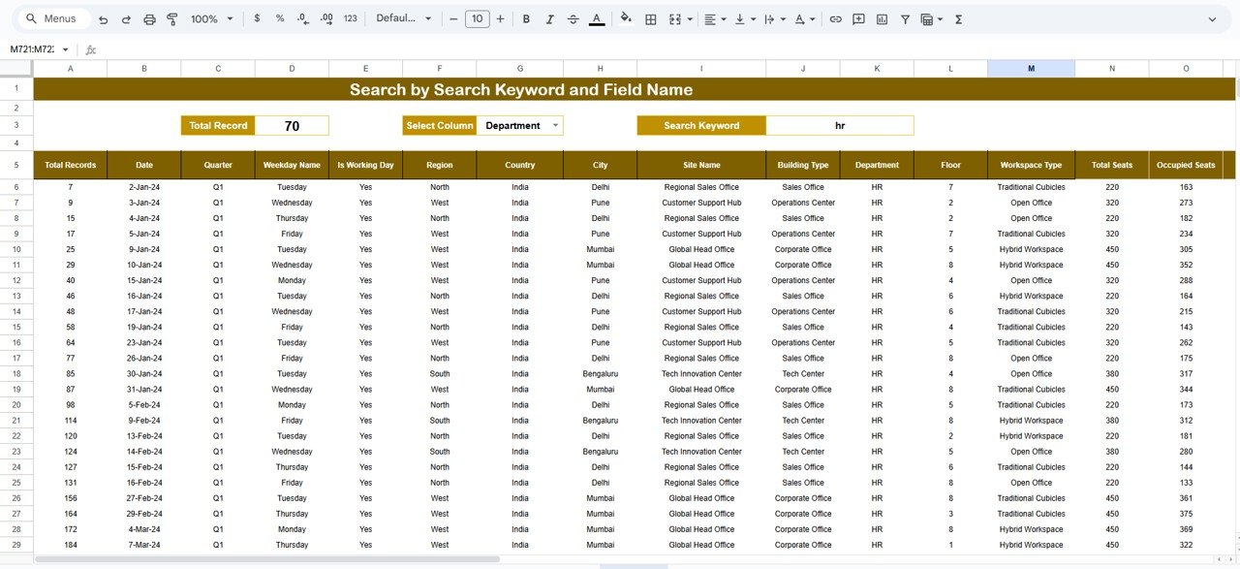This screenshot has height=569, width=1240.
Task: Click the Print icon
Action: 149,18
